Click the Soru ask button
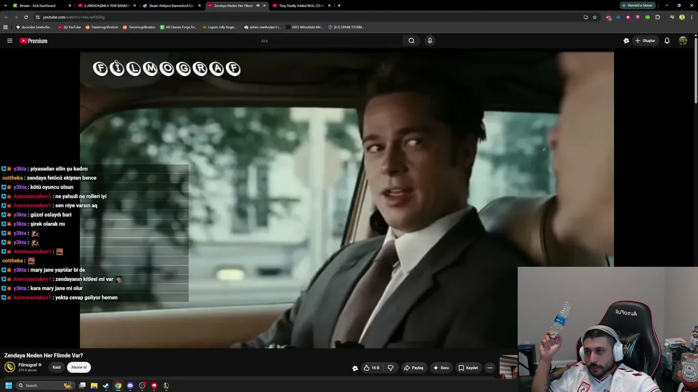 441,368
